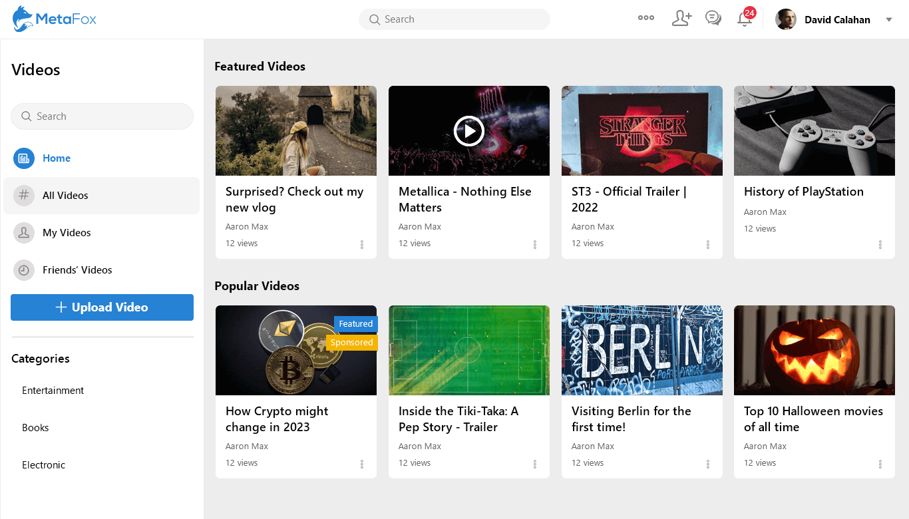Screen dimensions: 909x519
Task: Click the Halloween pumpkin video thumbnail
Action: coord(814,350)
